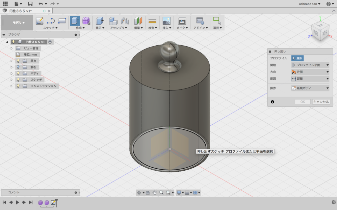The width and height of the screenshot is (337, 210).
Task: Select the zoom magnifier tool
Action: point(161,193)
